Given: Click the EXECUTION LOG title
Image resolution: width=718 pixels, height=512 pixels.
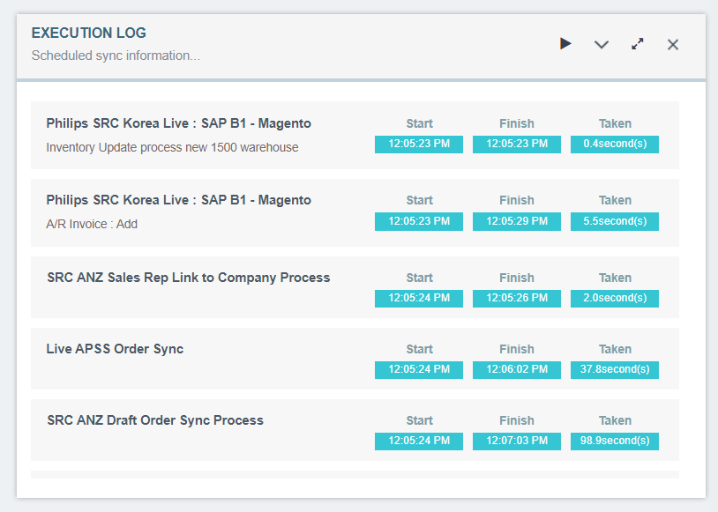Looking at the screenshot, I should [89, 33].
